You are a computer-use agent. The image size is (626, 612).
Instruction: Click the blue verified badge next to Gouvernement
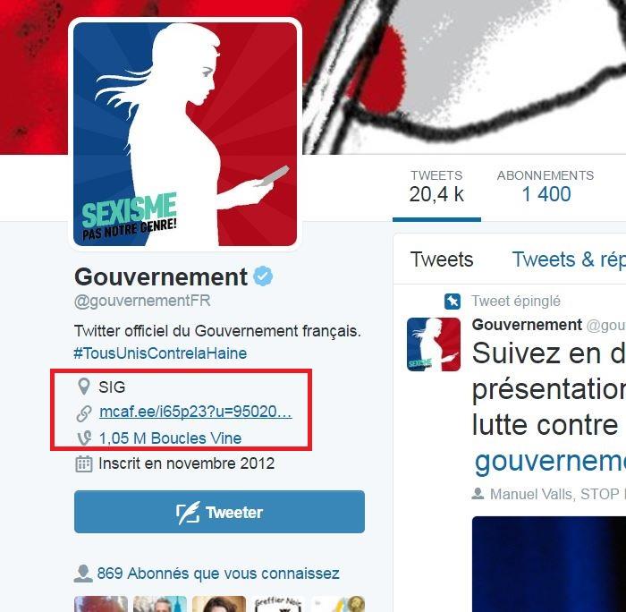263,276
